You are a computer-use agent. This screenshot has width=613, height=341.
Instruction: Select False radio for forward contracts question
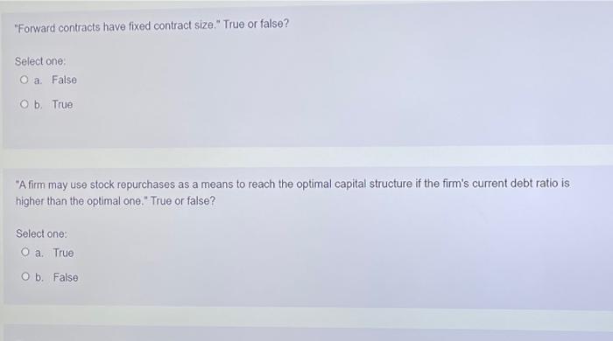tap(25, 80)
